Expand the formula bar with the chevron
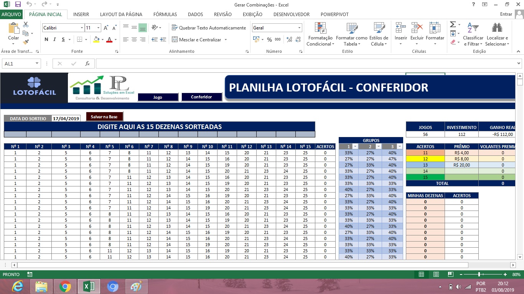This screenshot has height=294, width=524. point(519,64)
